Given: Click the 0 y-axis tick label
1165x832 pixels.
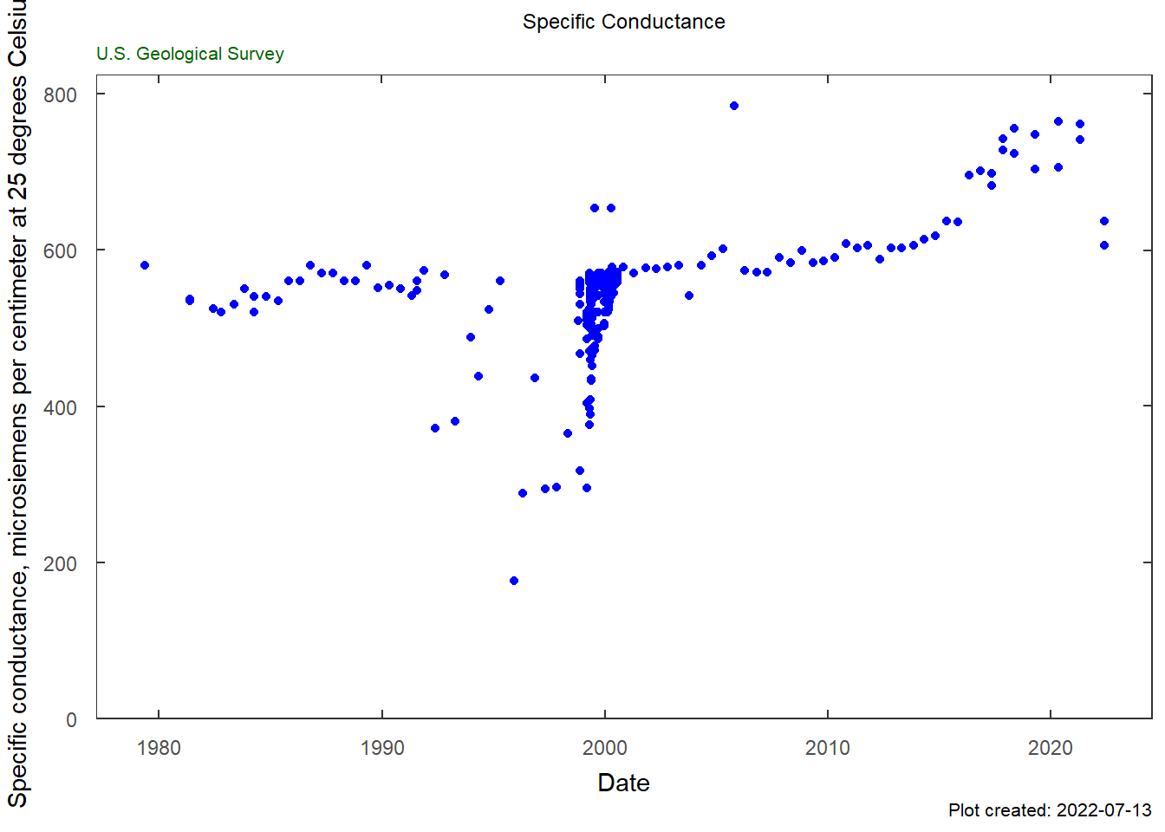Looking at the screenshot, I should click(x=71, y=719).
